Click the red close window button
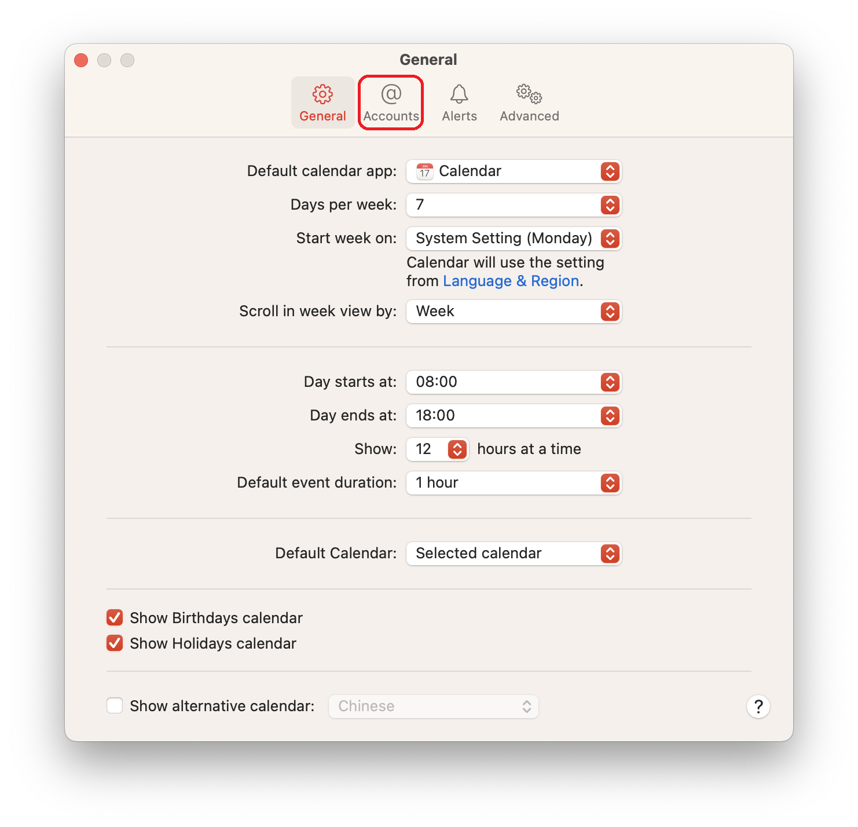The image size is (858, 827). [x=82, y=60]
